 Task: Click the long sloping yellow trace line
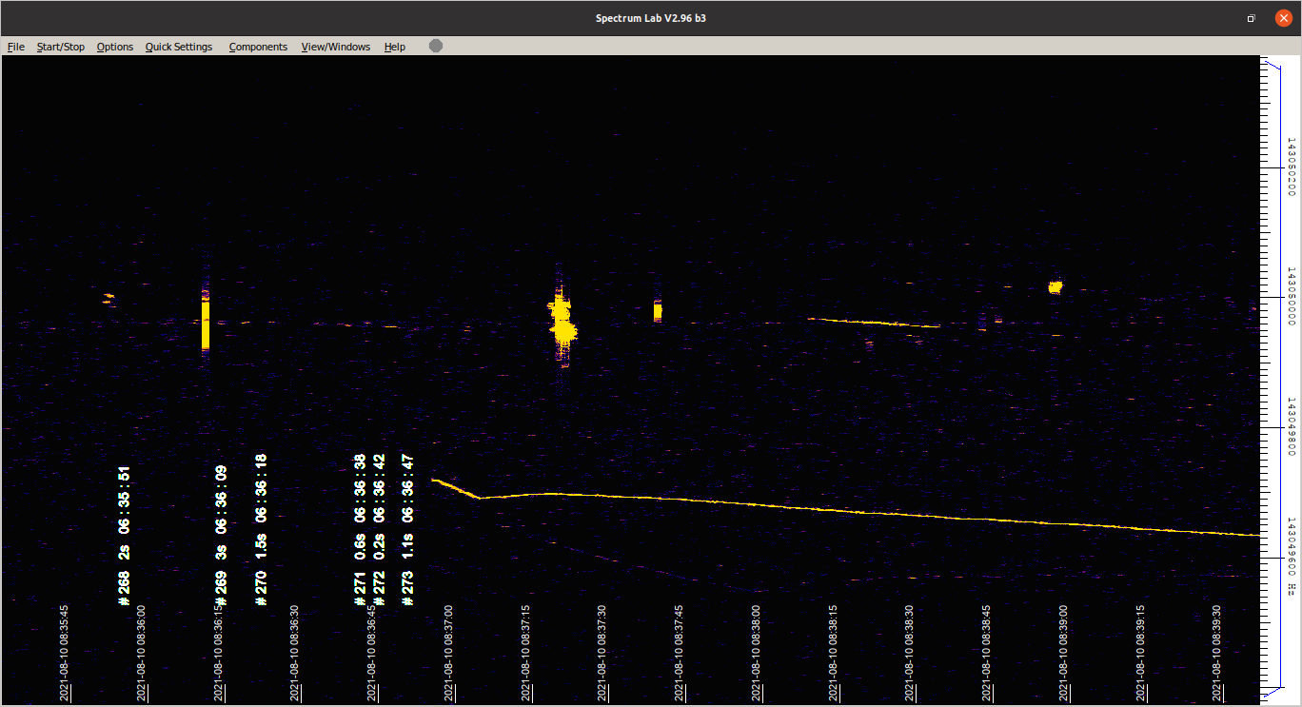click(x=847, y=512)
